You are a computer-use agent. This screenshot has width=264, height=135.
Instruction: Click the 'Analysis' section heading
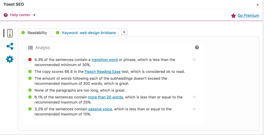(x=43, y=48)
